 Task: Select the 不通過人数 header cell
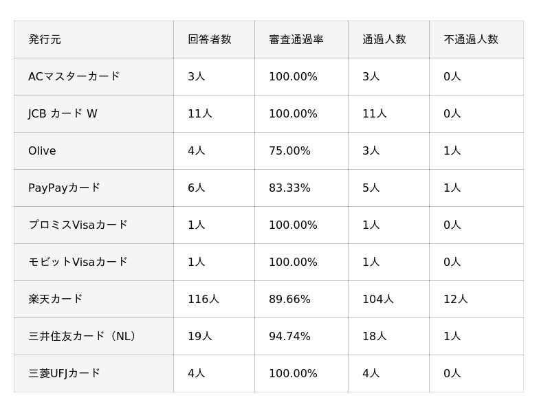tap(470, 40)
